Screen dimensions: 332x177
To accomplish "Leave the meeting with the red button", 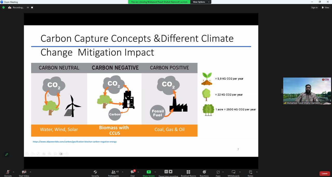I will click(324, 173).
